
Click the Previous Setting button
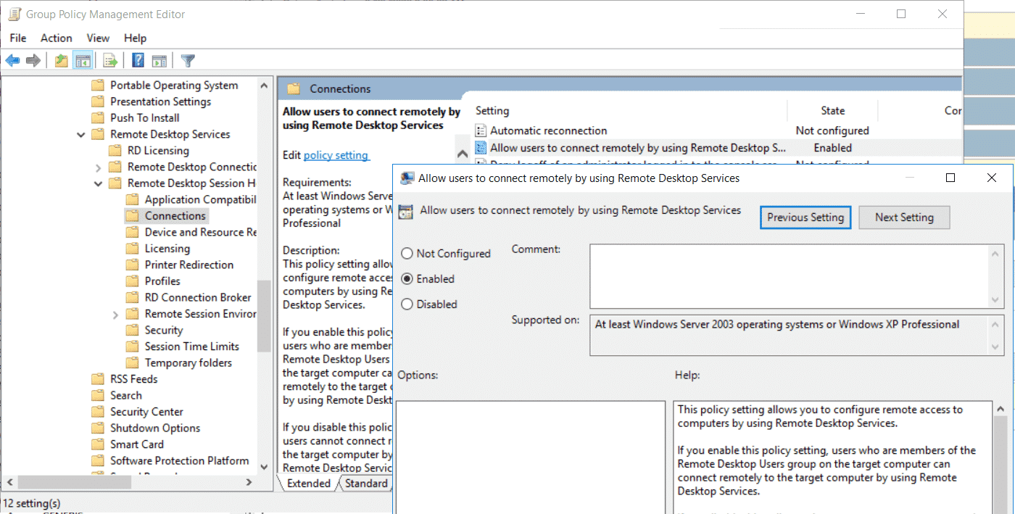click(805, 217)
